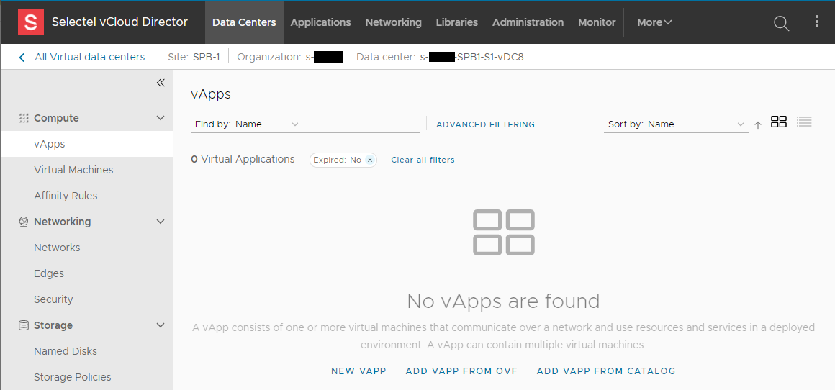Collapse the Compute section chevron
Viewport: 835px width, 390px height.
tap(161, 118)
